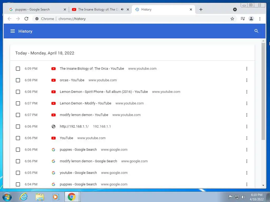Click the YouTube favicon of the orcas entry
Viewport: 270px width, 202px height.
54,80
